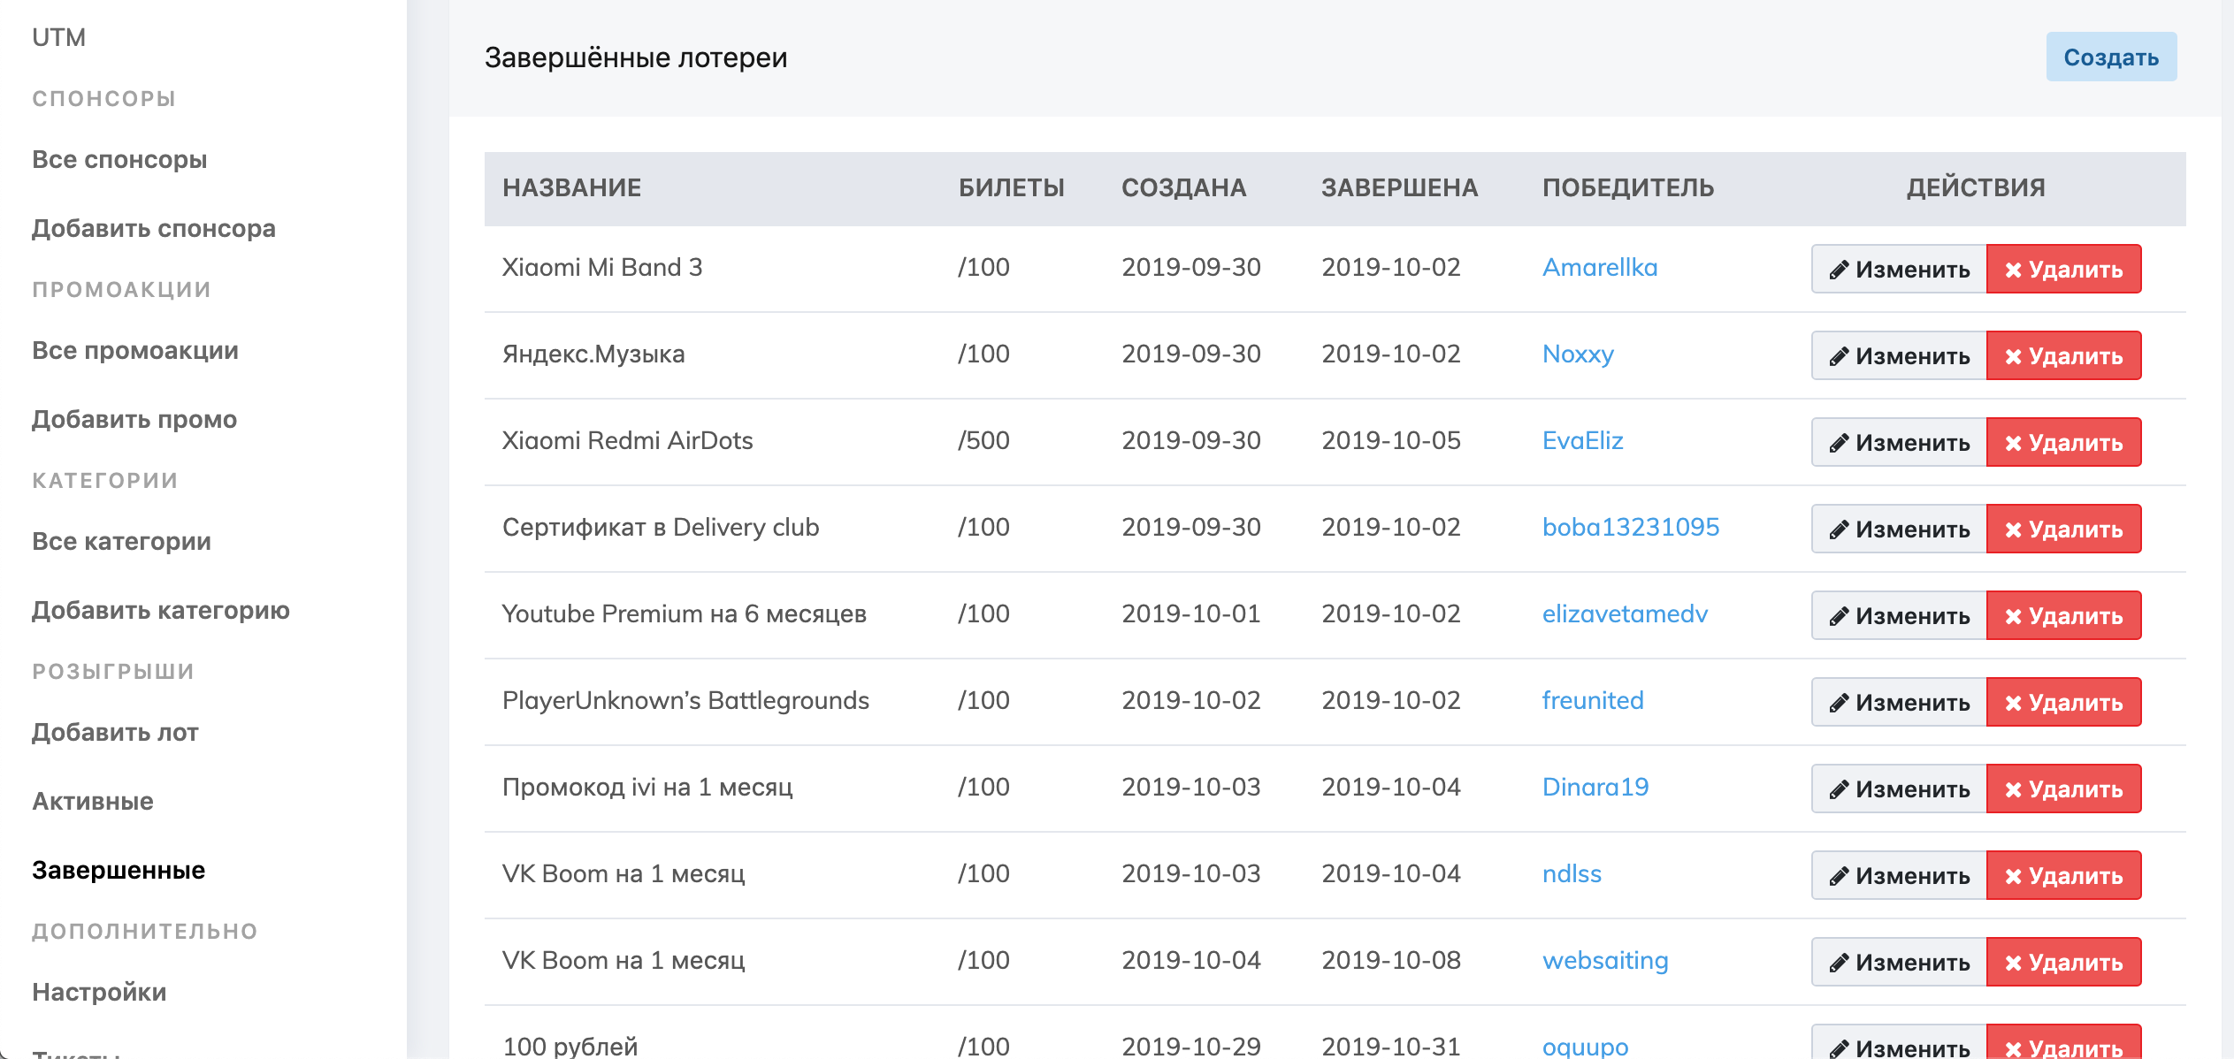Open Настройки sidebar item
This screenshot has width=2234, height=1059.
click(99, 992)
